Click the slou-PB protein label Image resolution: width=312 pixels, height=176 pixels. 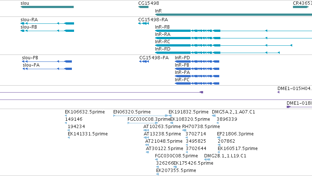pos(30,58)
